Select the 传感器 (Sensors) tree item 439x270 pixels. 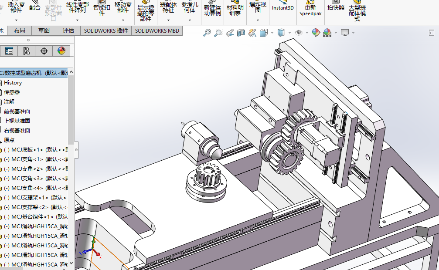(11, 92)
